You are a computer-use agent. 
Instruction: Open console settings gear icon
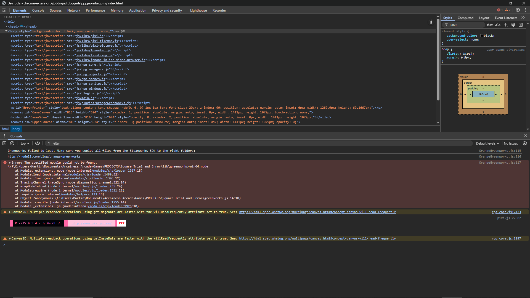[525, 143]
